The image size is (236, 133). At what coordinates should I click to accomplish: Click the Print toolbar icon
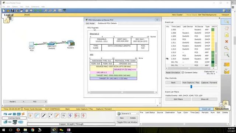click(x=17, y=11)
